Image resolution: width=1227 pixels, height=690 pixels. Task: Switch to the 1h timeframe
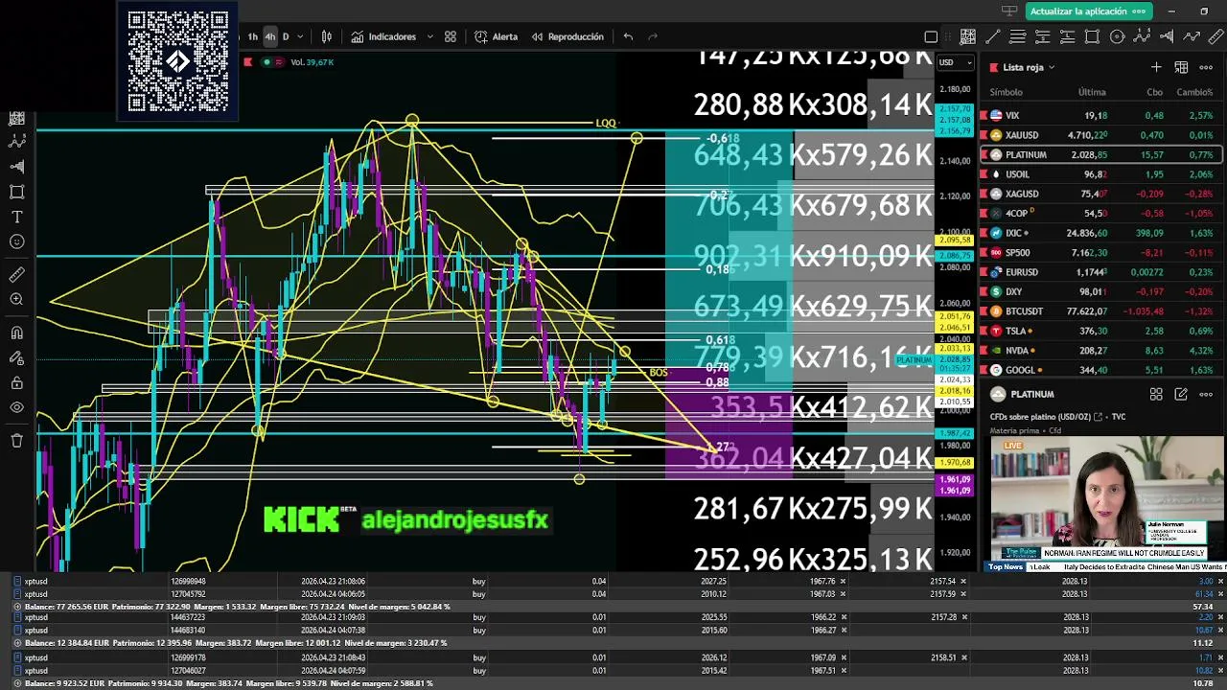click(x=253, y=36)
